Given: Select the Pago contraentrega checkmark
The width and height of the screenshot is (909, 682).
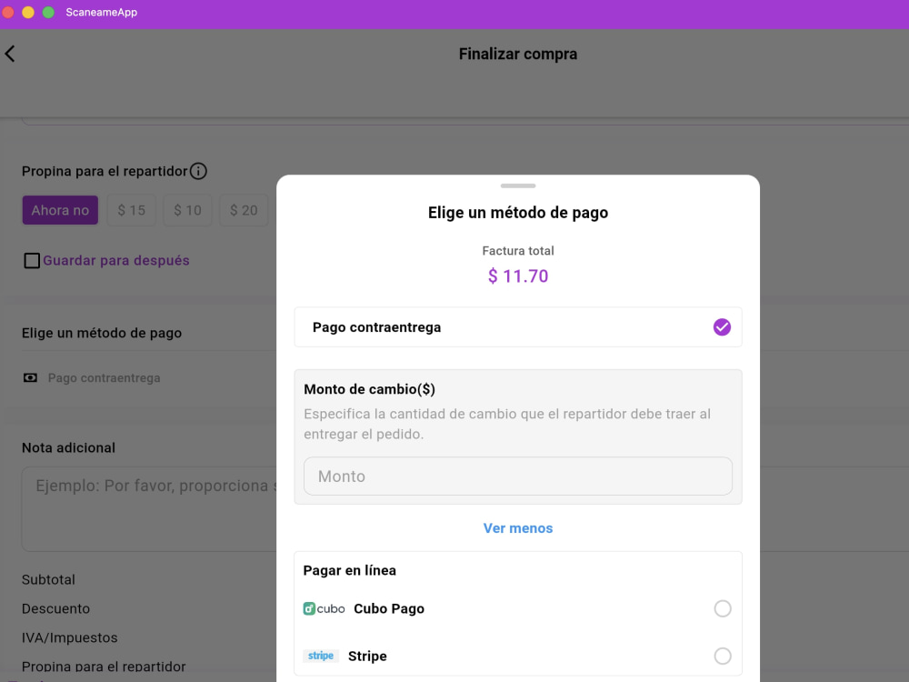Looking at the screenshot, I should pos(722,327).
